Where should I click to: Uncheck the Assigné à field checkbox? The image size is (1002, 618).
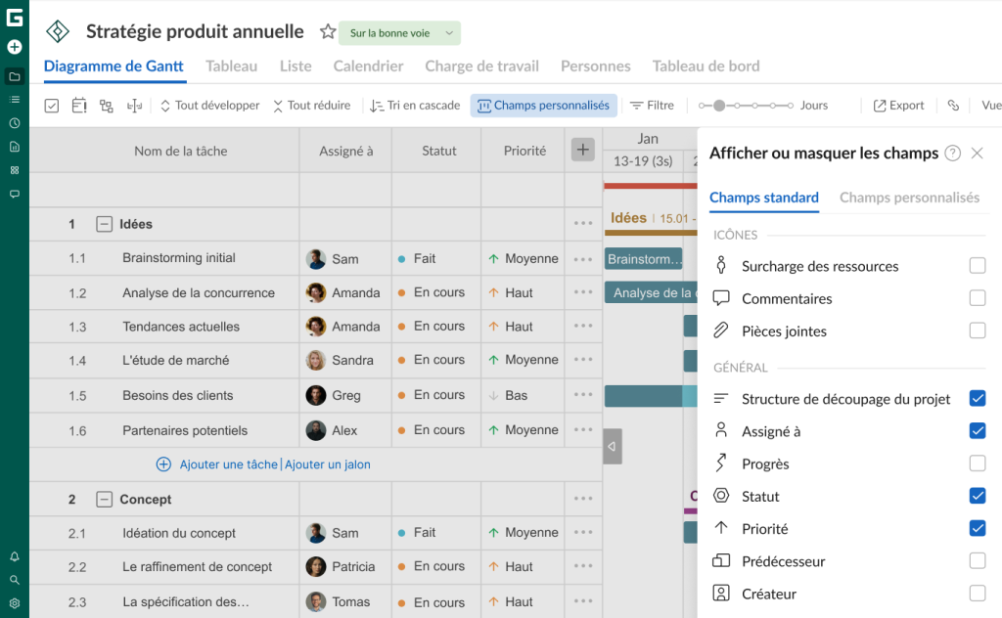pos(978,431)
